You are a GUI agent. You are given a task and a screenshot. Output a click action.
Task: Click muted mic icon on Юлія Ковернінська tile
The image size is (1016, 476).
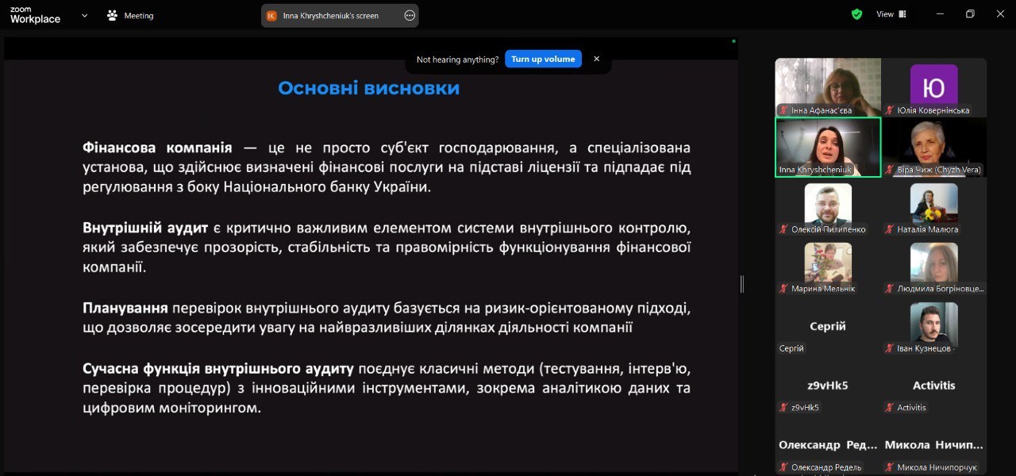890,111
